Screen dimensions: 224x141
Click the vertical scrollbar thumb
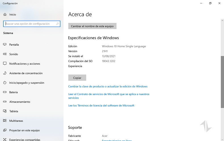pyautogui.click(x=222, y=82)
